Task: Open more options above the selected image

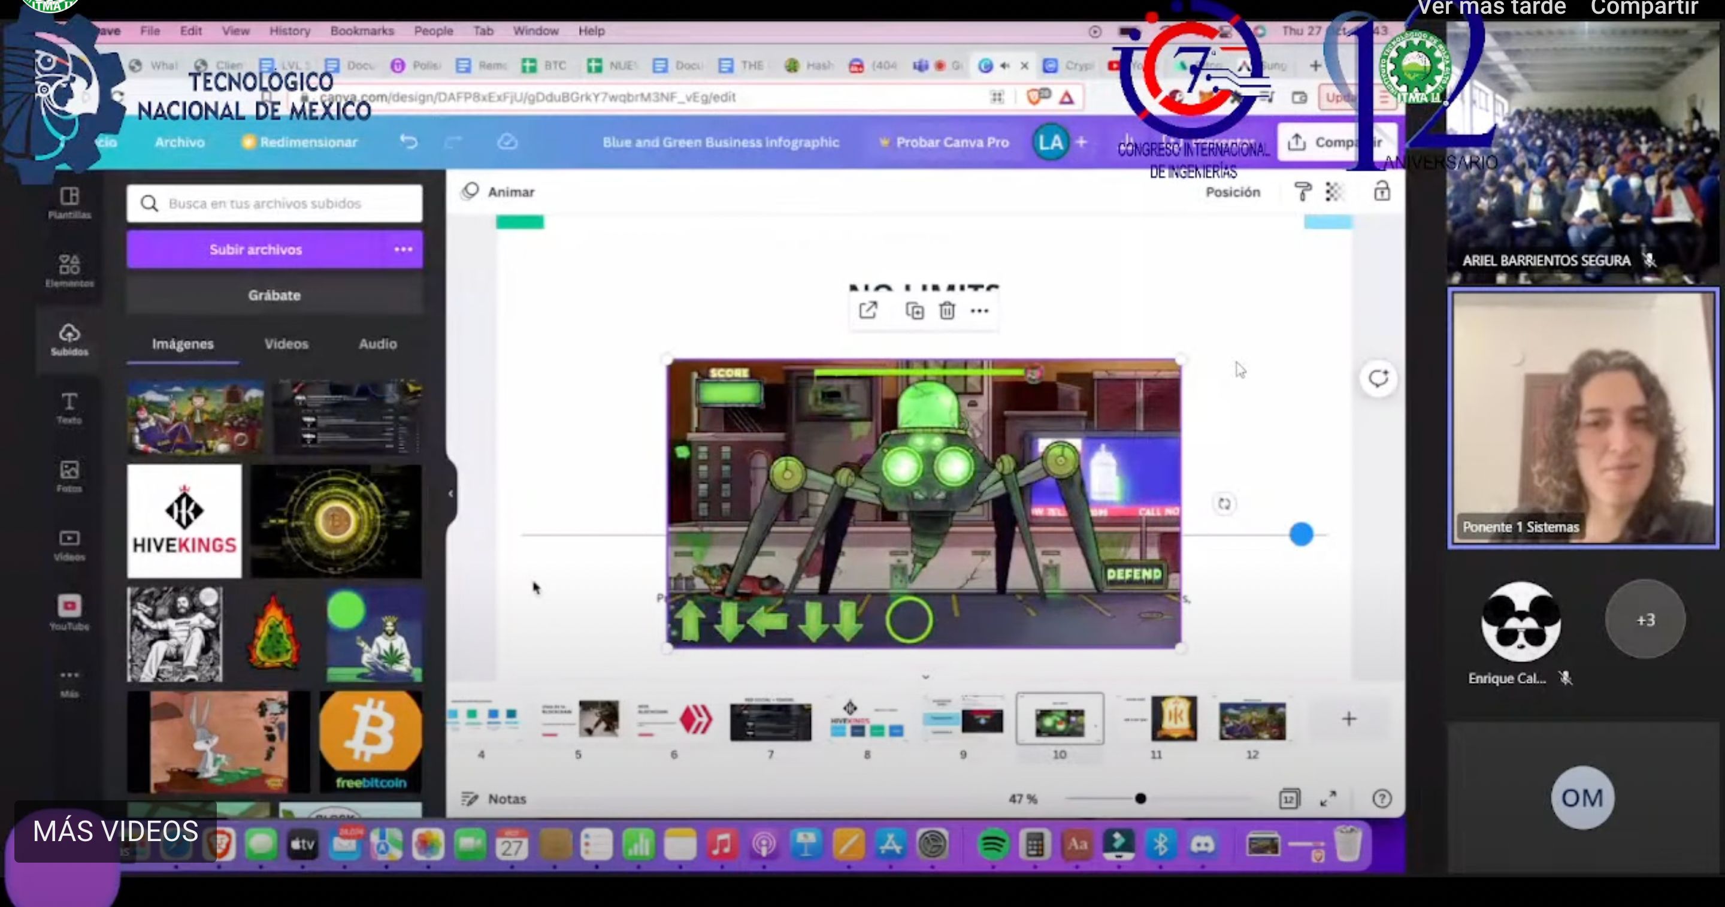Action: [979, 311]
